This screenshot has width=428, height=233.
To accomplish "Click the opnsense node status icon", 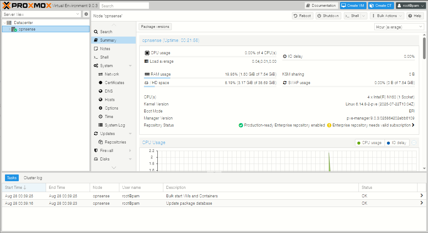I will pyautogui.click(x=14, y=29).
